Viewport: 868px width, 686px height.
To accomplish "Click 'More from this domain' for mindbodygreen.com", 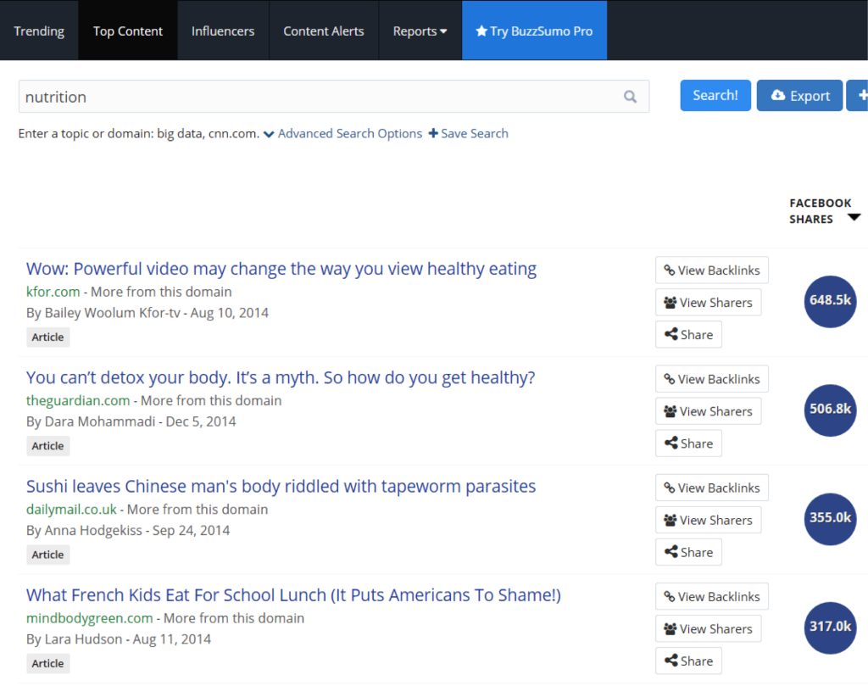I will click(x=234, y=618).
